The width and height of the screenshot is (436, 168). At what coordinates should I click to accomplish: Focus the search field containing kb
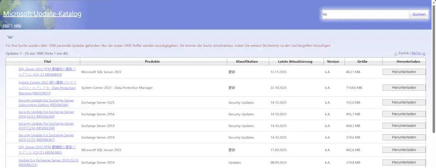pyautogui.click(x=366, y=14)
